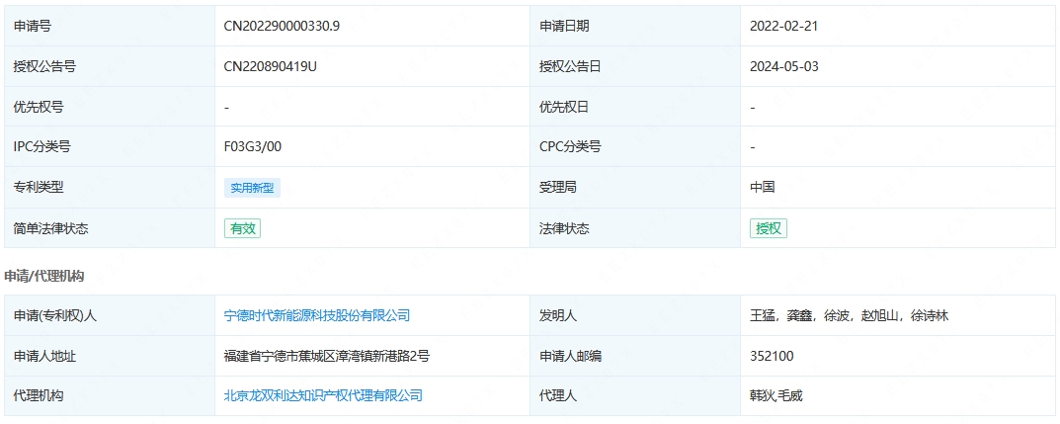Click the 发明人 label cell
Viewport: 1060px width, 424px height.
635,315
